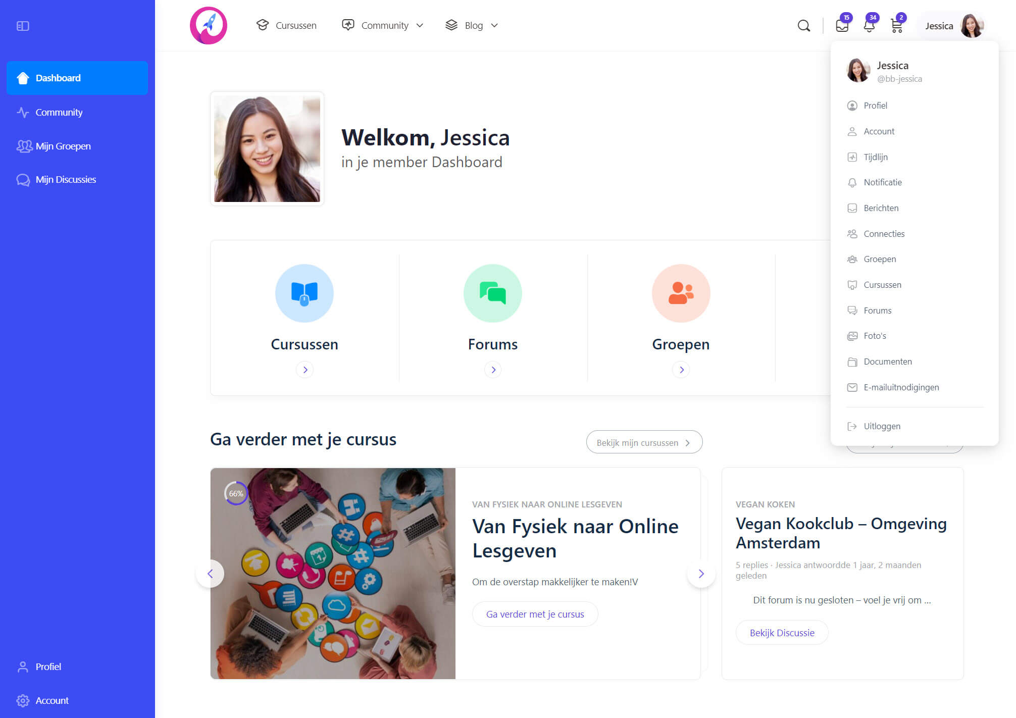This screenshot has height=718, width=1016.
Task: Open the notifications bell icon
Action: tap(869, 25)
